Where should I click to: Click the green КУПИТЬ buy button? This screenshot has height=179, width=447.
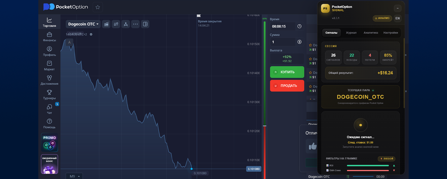tap(287, 72)
